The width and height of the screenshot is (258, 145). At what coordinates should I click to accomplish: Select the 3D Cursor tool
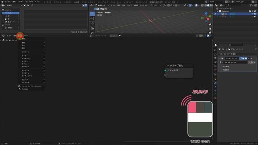point(92,19)
